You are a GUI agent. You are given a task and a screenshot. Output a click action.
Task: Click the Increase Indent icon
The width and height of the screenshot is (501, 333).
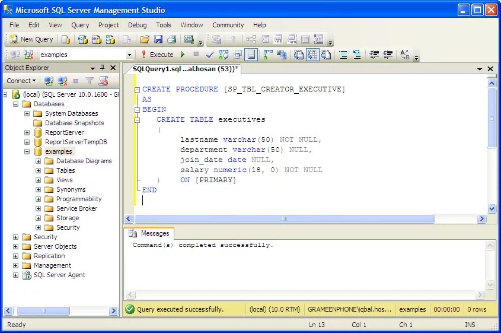point(388,55)
